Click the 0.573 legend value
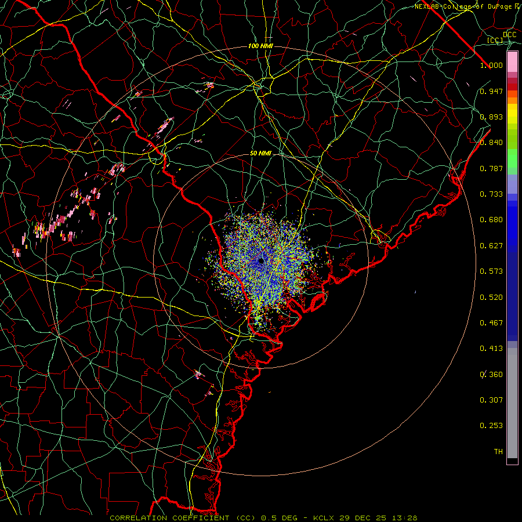This screenshot has height=522, width=522. pyautogui.click(x=491, y=271)
